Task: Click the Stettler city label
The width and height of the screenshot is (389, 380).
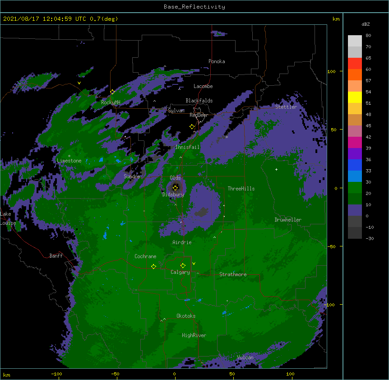Action: tap(286, 107)
